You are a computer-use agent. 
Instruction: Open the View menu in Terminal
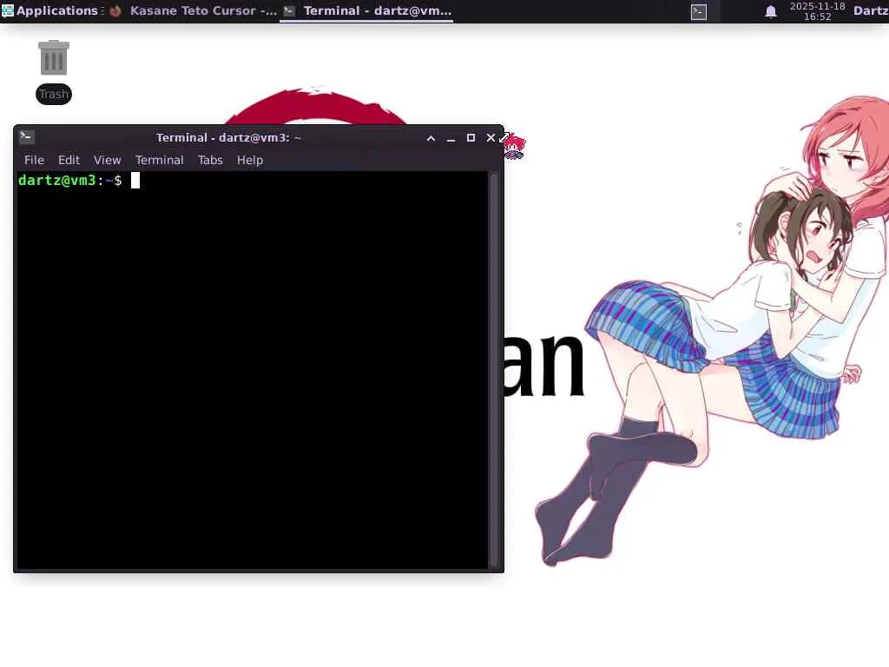107,160
